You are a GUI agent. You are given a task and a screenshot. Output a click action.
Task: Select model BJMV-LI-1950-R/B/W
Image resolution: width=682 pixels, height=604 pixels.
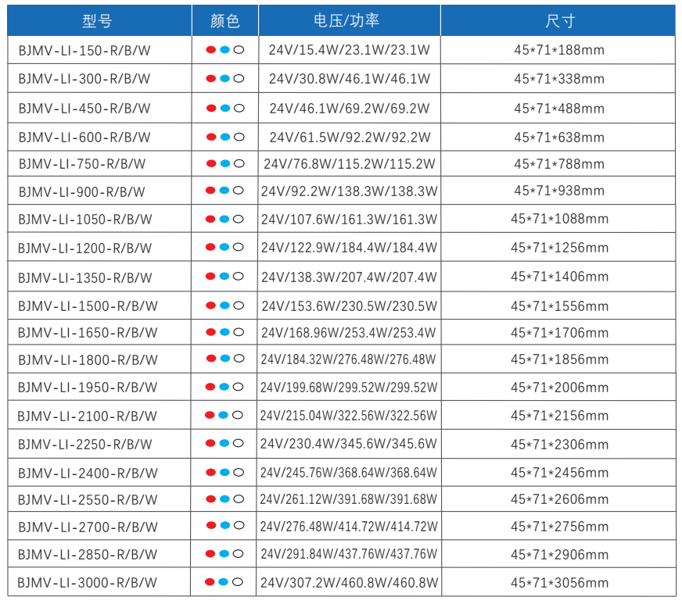pos(88,387)
